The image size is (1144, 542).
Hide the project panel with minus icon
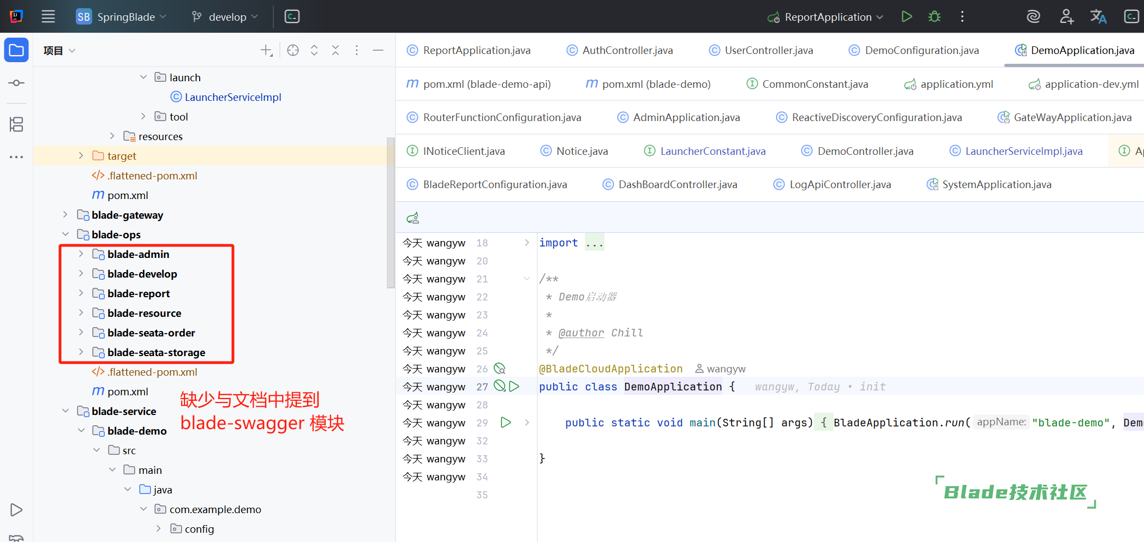378,51
